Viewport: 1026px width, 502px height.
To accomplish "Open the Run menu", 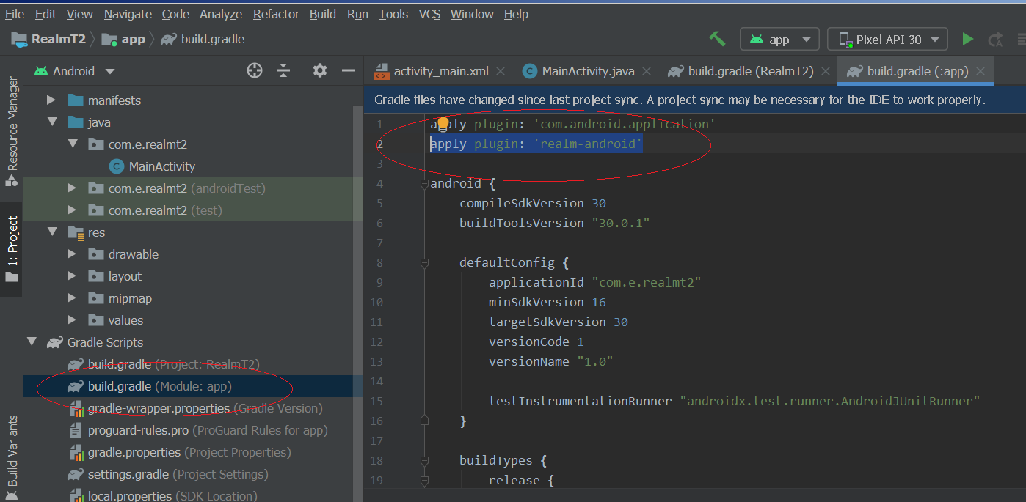I will click(x=357, y=14).
